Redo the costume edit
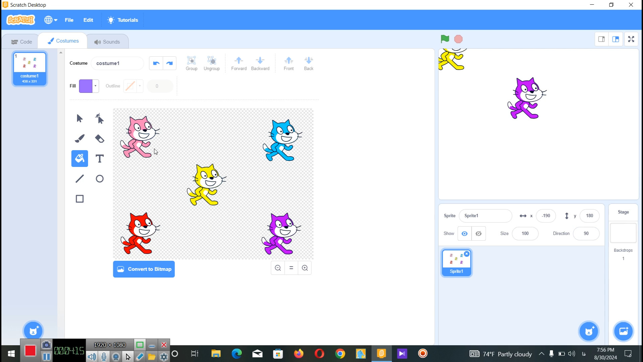643x362 pixels. 169,63
